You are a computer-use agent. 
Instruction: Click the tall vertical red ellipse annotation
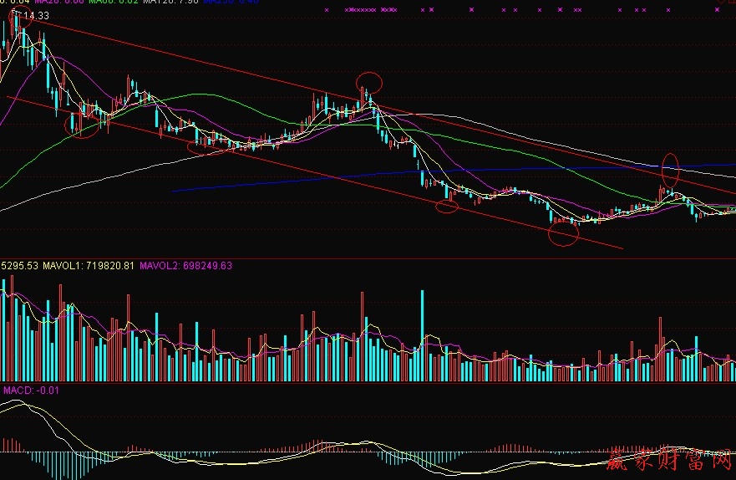(671, 171)
